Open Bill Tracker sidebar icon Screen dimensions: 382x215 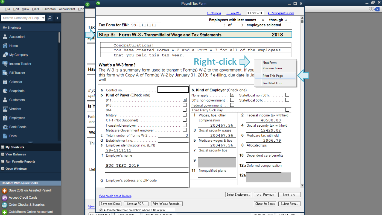[5, 73]
